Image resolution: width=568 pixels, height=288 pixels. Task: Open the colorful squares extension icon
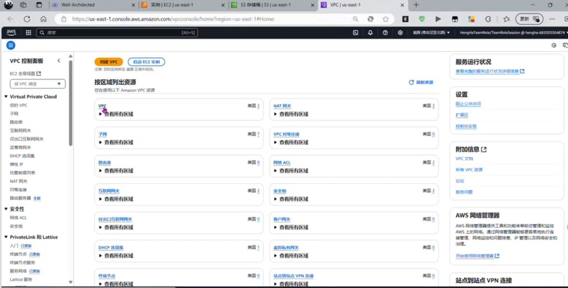point(471,19)
